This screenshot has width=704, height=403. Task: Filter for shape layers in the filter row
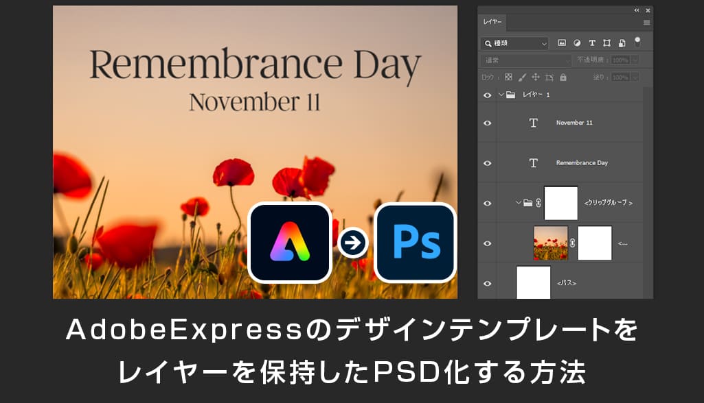607,42
